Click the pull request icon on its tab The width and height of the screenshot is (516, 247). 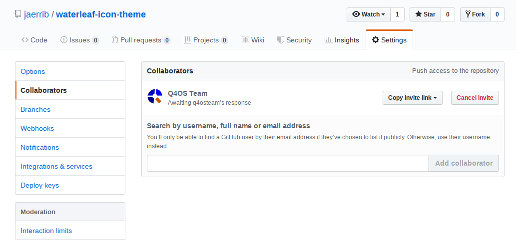[115, 40]
